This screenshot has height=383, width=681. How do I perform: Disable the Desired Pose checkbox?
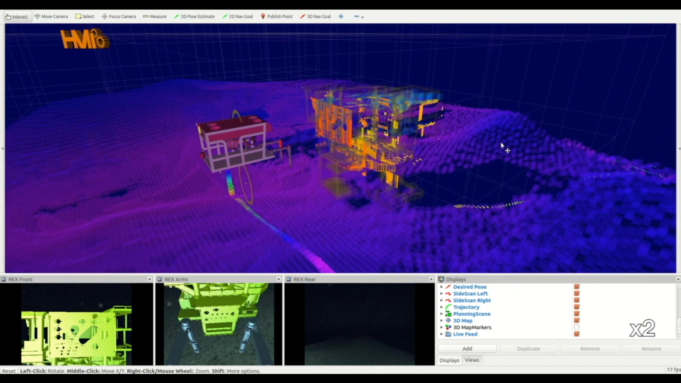point(577,287)
